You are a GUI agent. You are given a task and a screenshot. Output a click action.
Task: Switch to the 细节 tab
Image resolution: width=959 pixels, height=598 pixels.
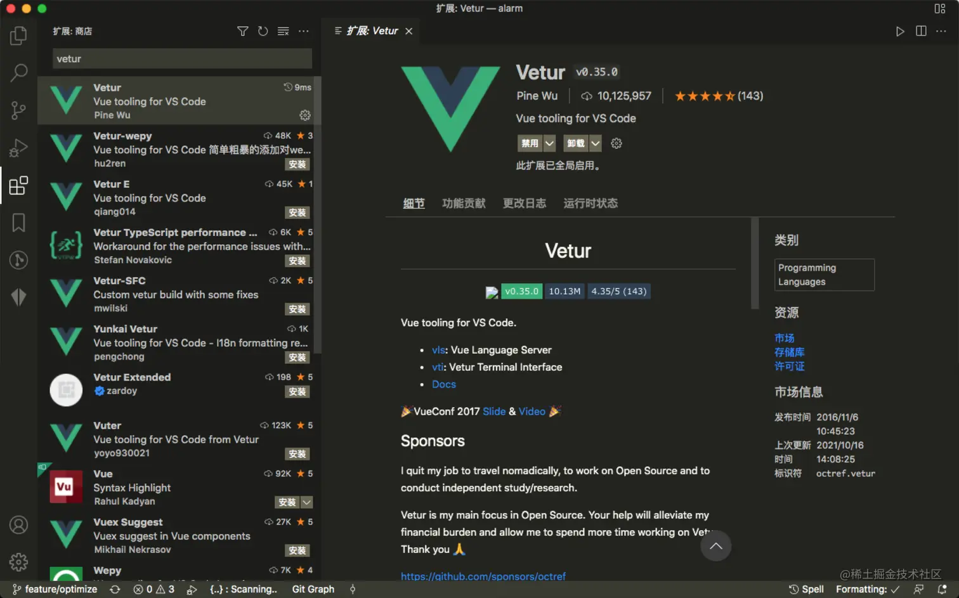pos(414,204)
